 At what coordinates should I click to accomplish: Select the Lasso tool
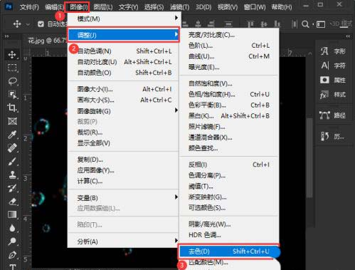(12, 81)
